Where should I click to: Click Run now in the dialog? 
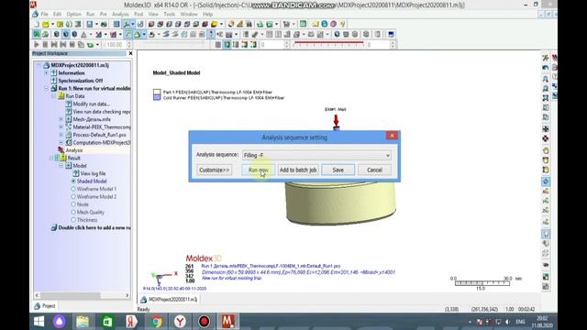pyautogui.click(x=259, y=170)
